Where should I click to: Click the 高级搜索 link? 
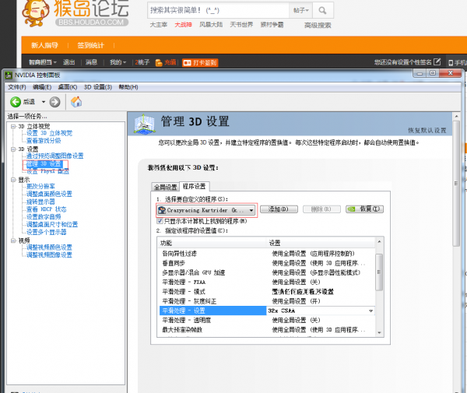pyautogui.click(x=318, y=26)
